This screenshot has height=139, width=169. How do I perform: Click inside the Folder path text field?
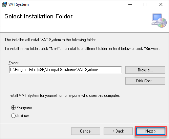click(x=65, y=70)
